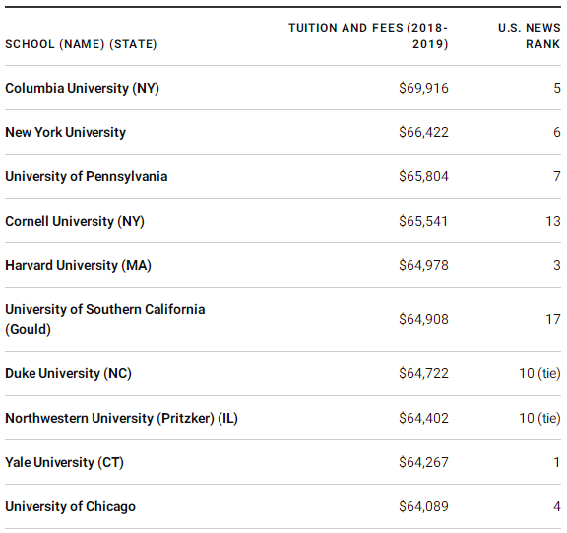Screen dimensions: 567x533
Task: Click Yale's rank value of 1
Action: [557, 462]
